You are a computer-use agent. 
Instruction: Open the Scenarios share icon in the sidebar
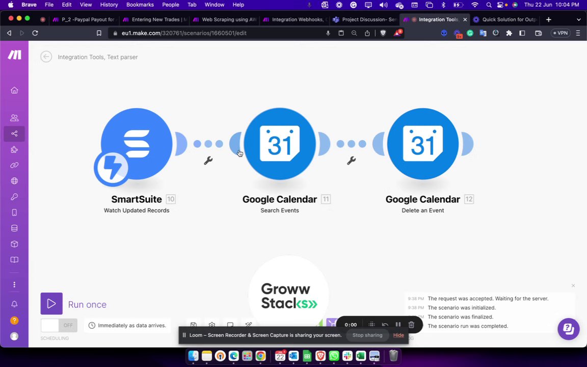[14, 134]
